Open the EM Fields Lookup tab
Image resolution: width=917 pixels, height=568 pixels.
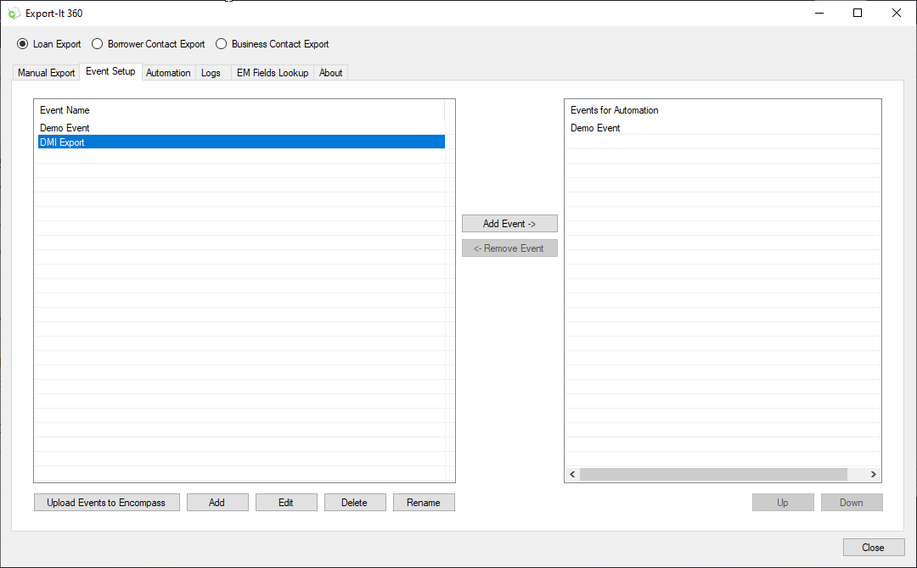[x=273, y=73]
